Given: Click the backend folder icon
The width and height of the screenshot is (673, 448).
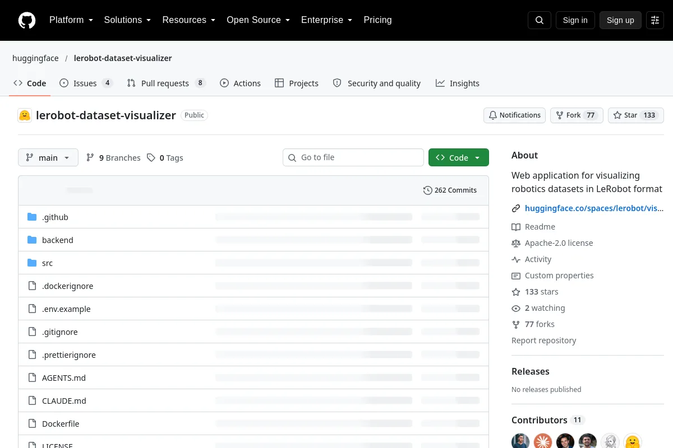Looking at the screenshot, I should pyautogui.click(x=32, y=240).
